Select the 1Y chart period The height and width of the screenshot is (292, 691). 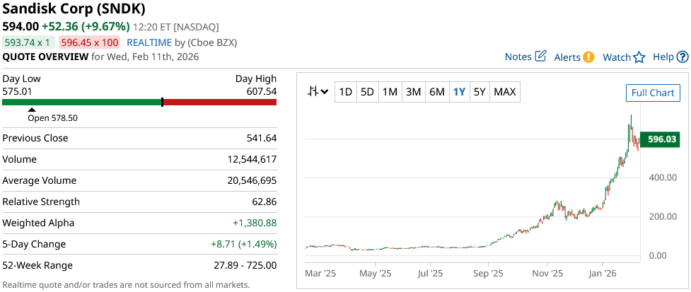(x=459, y=91)
